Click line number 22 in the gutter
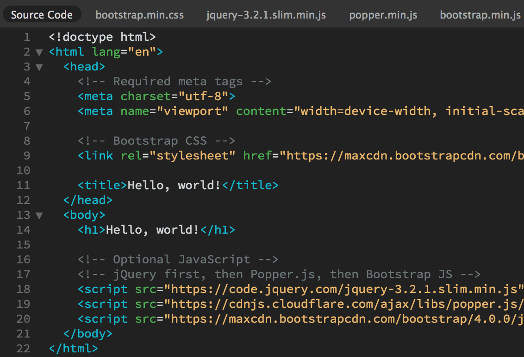The image size is (524, 357). click(24, 348)
